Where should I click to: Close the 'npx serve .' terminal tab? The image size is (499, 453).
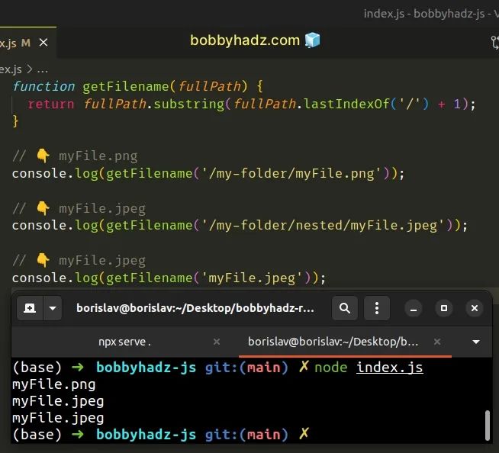[217, 342]
